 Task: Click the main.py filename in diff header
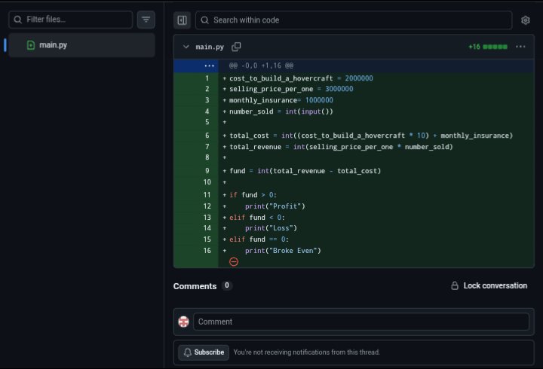[210, 47]
